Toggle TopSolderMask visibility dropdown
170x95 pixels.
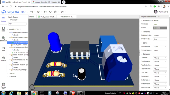pos(160,65)
